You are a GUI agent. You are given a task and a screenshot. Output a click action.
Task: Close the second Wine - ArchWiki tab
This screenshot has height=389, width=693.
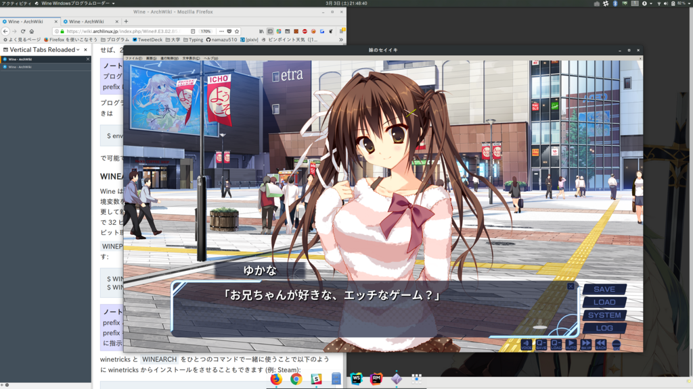click(116, 21)
